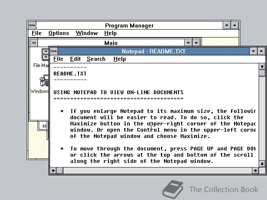The image size is (267, 200).
Task: Minimize the Notepad window
Action: [x=253, y=51]
